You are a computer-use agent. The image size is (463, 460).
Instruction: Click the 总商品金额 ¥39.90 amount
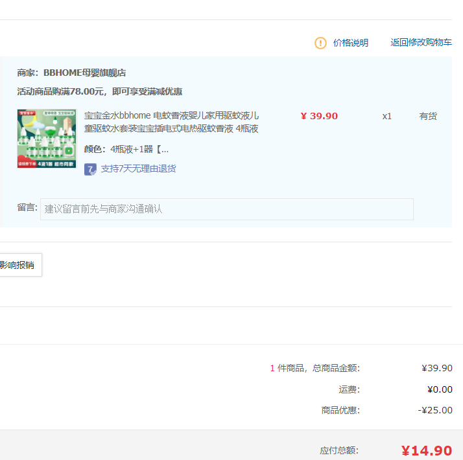click(x=436, y=368)
